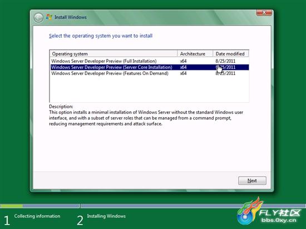This screenshot has width=306, height=229.
Task: Select the Features On Demand row
Action: pos(150,73)
